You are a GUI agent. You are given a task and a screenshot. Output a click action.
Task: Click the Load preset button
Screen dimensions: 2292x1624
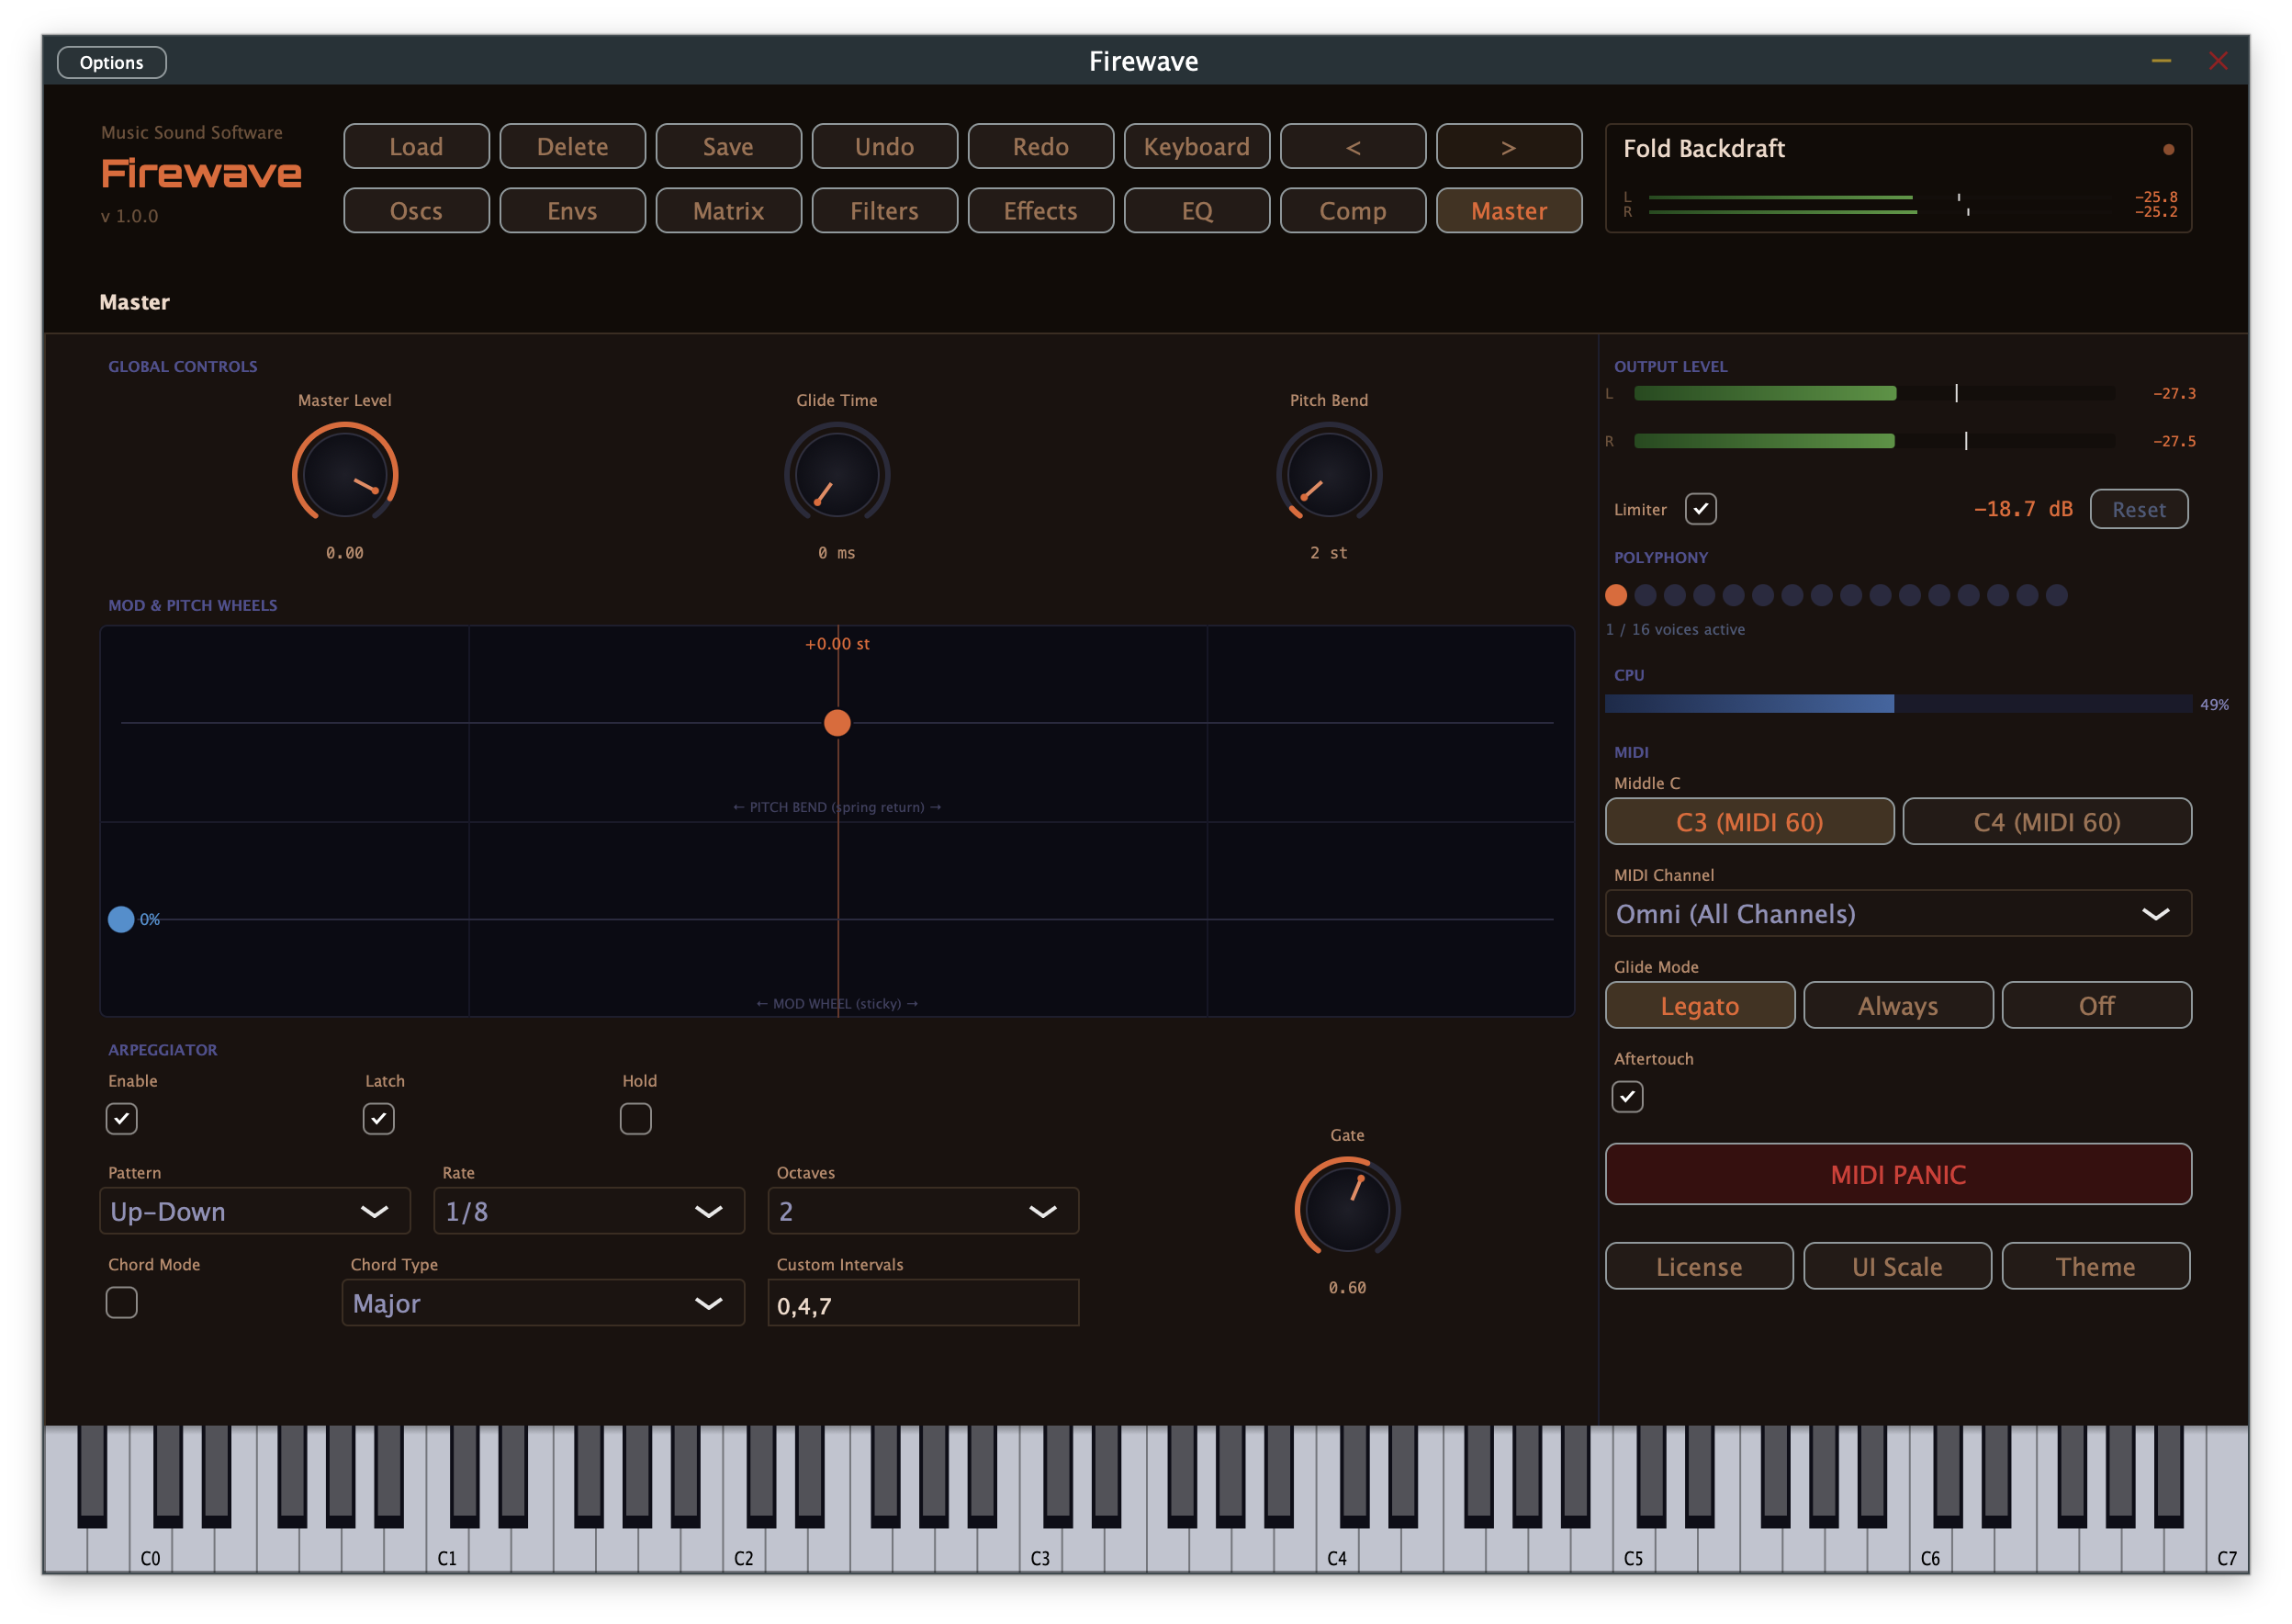click(x=416, y=147)
